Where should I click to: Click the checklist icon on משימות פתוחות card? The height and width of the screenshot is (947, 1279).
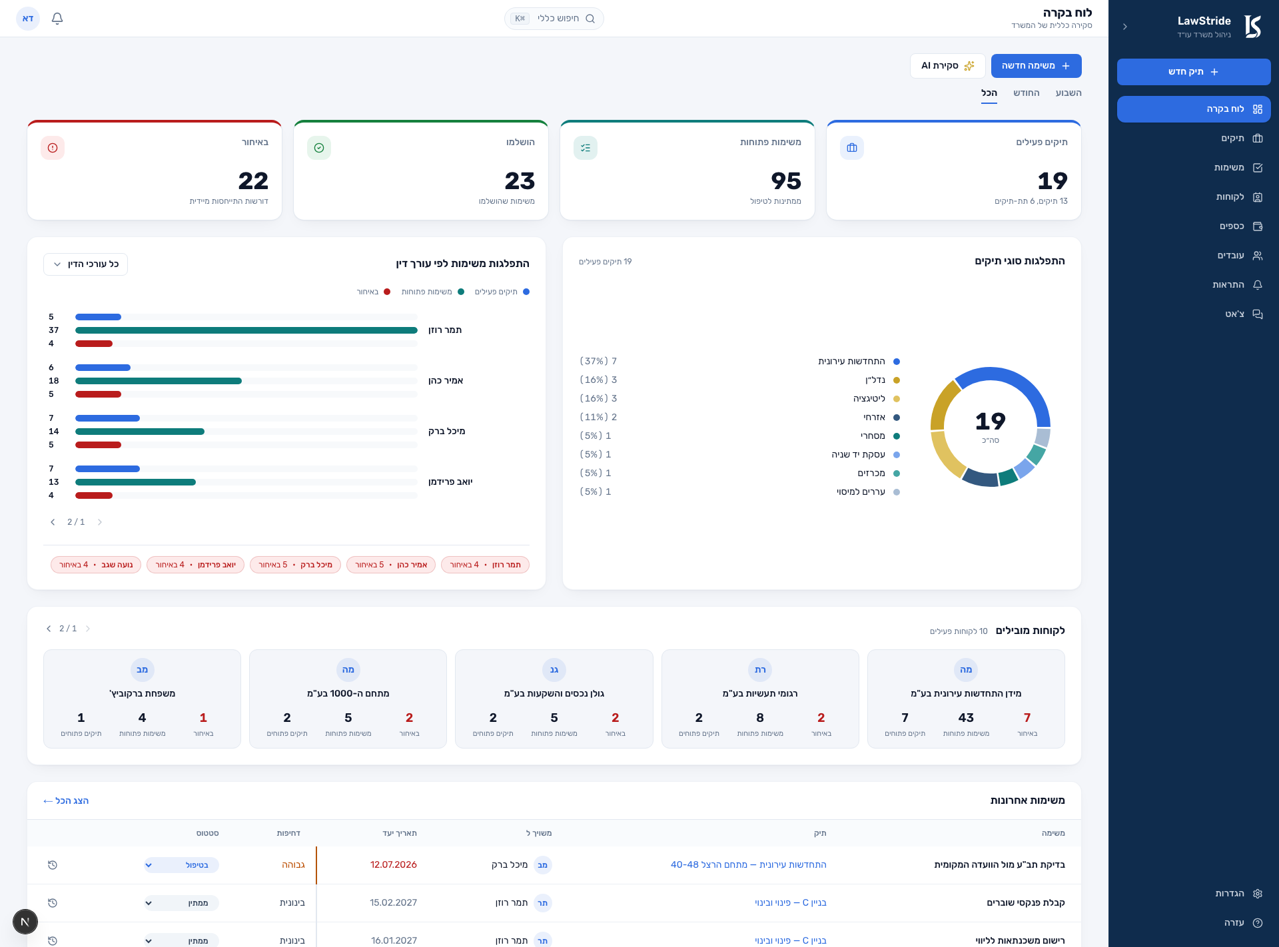(x=586, y=148)
